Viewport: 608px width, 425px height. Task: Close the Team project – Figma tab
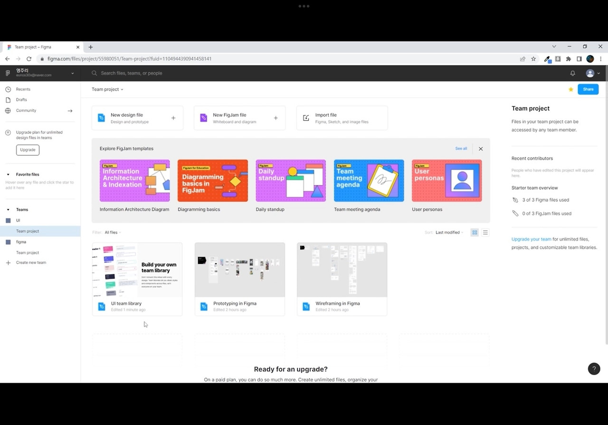coord(78,47)
